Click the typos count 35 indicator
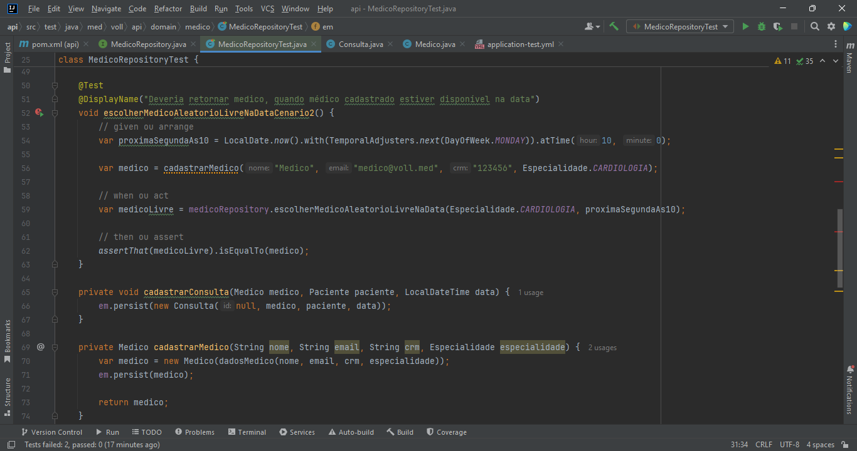The width and height of the screenshot is (857, 451). (805, 61)
